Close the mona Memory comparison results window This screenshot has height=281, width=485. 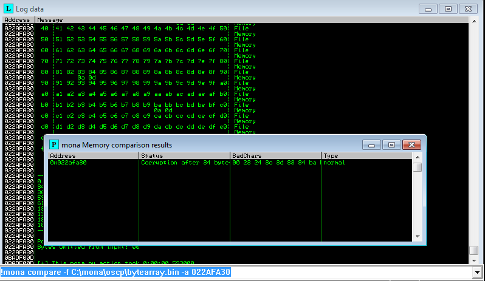click(x=411, y=144)
